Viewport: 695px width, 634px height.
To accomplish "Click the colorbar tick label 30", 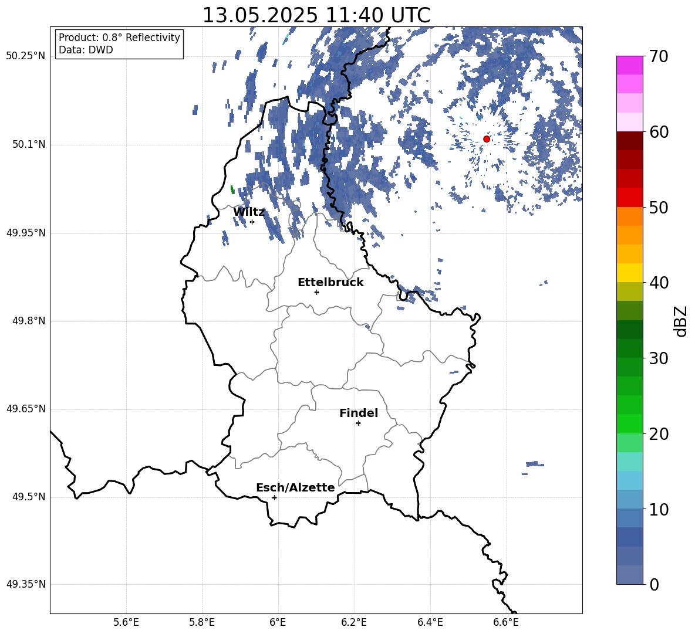I will click(x=659, y=358).
